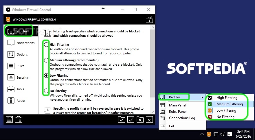
Task: Click the window with checkmark icon in bottom bar
Action: click(x=131, y=119)
